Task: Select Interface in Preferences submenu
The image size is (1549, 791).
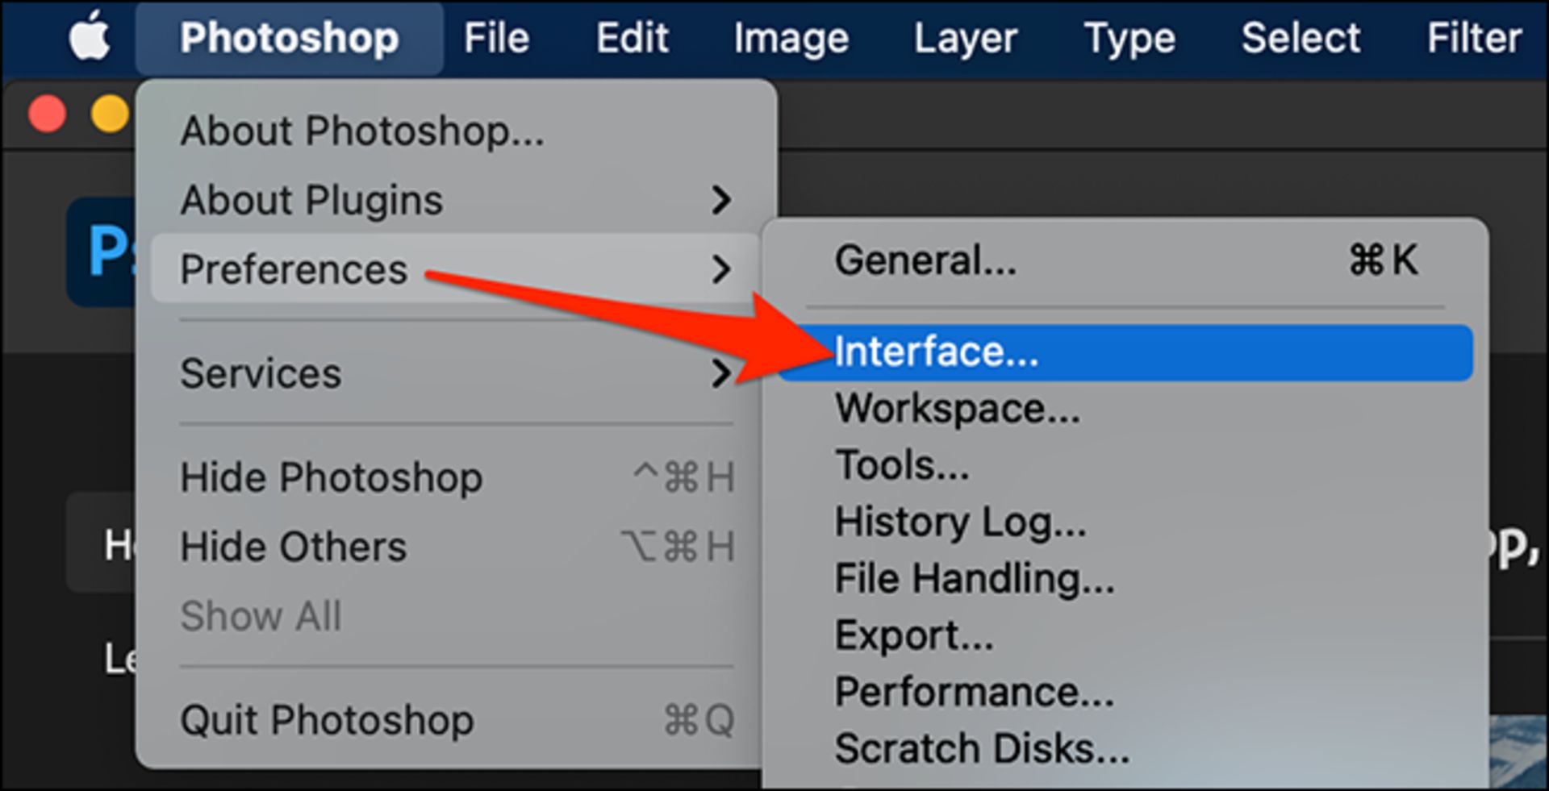Action: pyautogui.click(x=936, y=352)
